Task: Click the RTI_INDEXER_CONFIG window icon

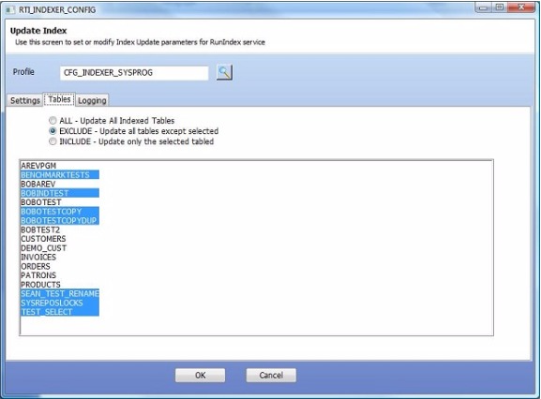Action: pyautogui.click(x=10, y=10)
